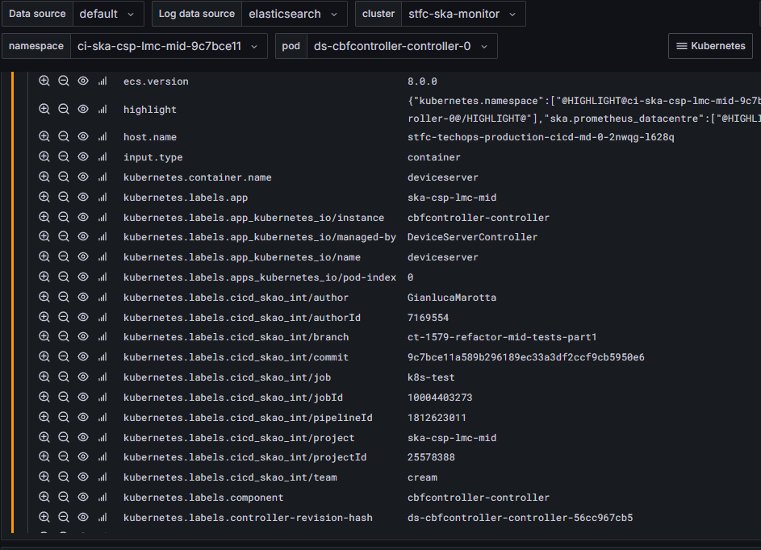Screen dimensions: 761x550
Task: Filter for value GianlucaMarotta author row
Action: [x=44, y=297]
